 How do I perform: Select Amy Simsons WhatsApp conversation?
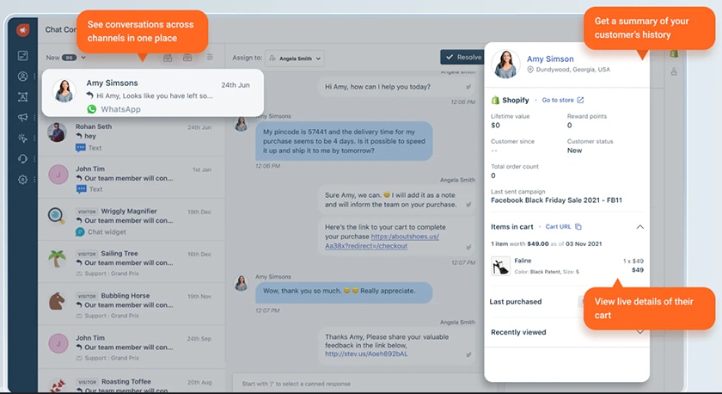point(153,93)
